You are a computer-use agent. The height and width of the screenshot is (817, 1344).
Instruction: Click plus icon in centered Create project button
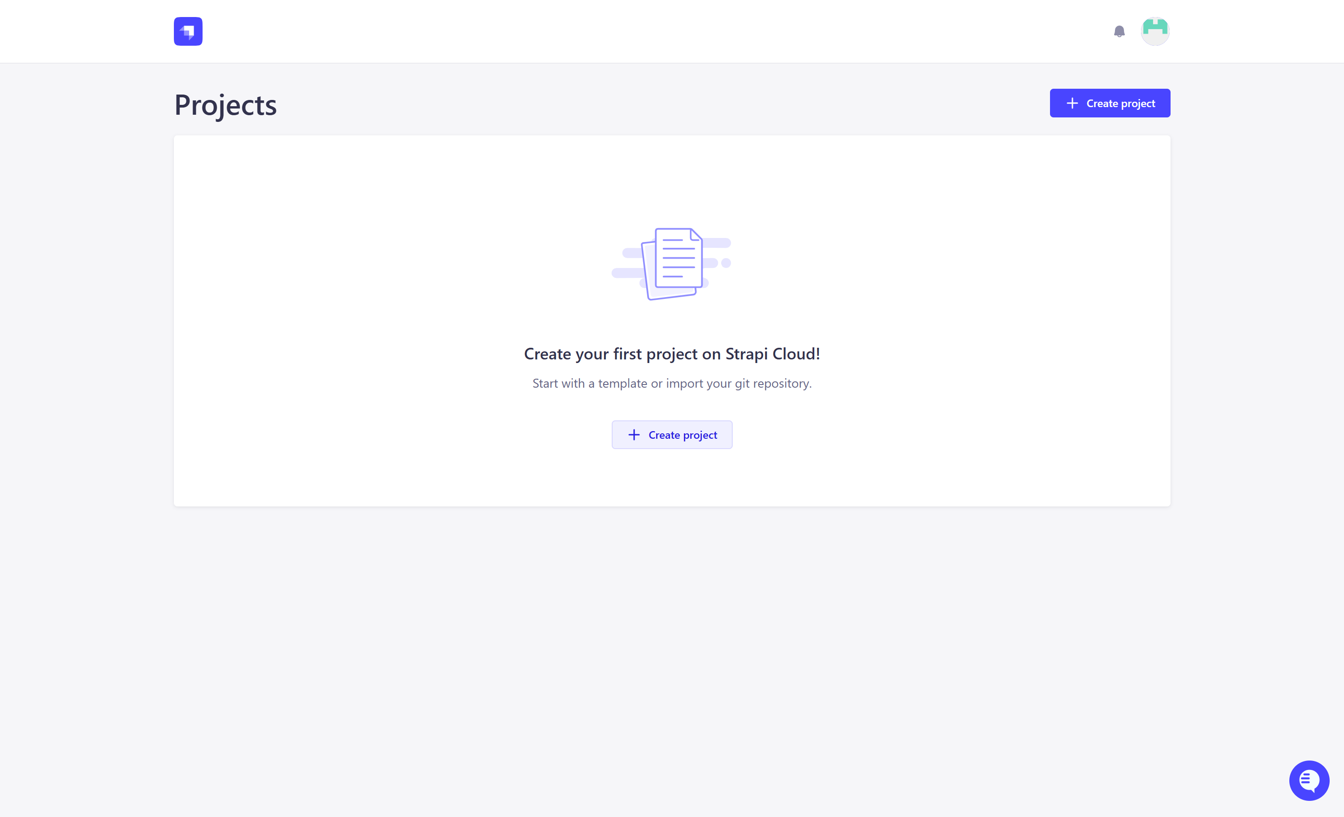[633, 435]
